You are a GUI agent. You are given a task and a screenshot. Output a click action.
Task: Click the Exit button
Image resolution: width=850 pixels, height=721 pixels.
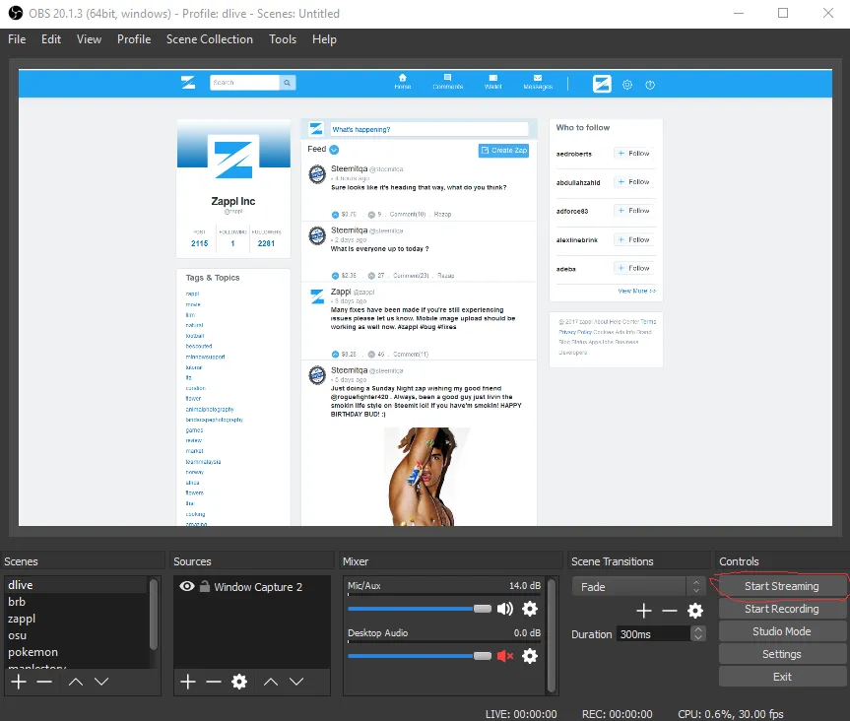point(781,677)
